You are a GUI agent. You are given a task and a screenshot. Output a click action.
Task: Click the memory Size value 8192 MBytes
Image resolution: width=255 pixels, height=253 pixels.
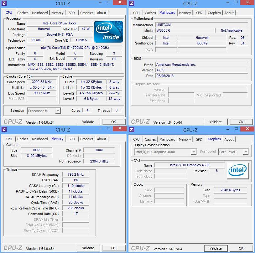click(x=37, y=156)
